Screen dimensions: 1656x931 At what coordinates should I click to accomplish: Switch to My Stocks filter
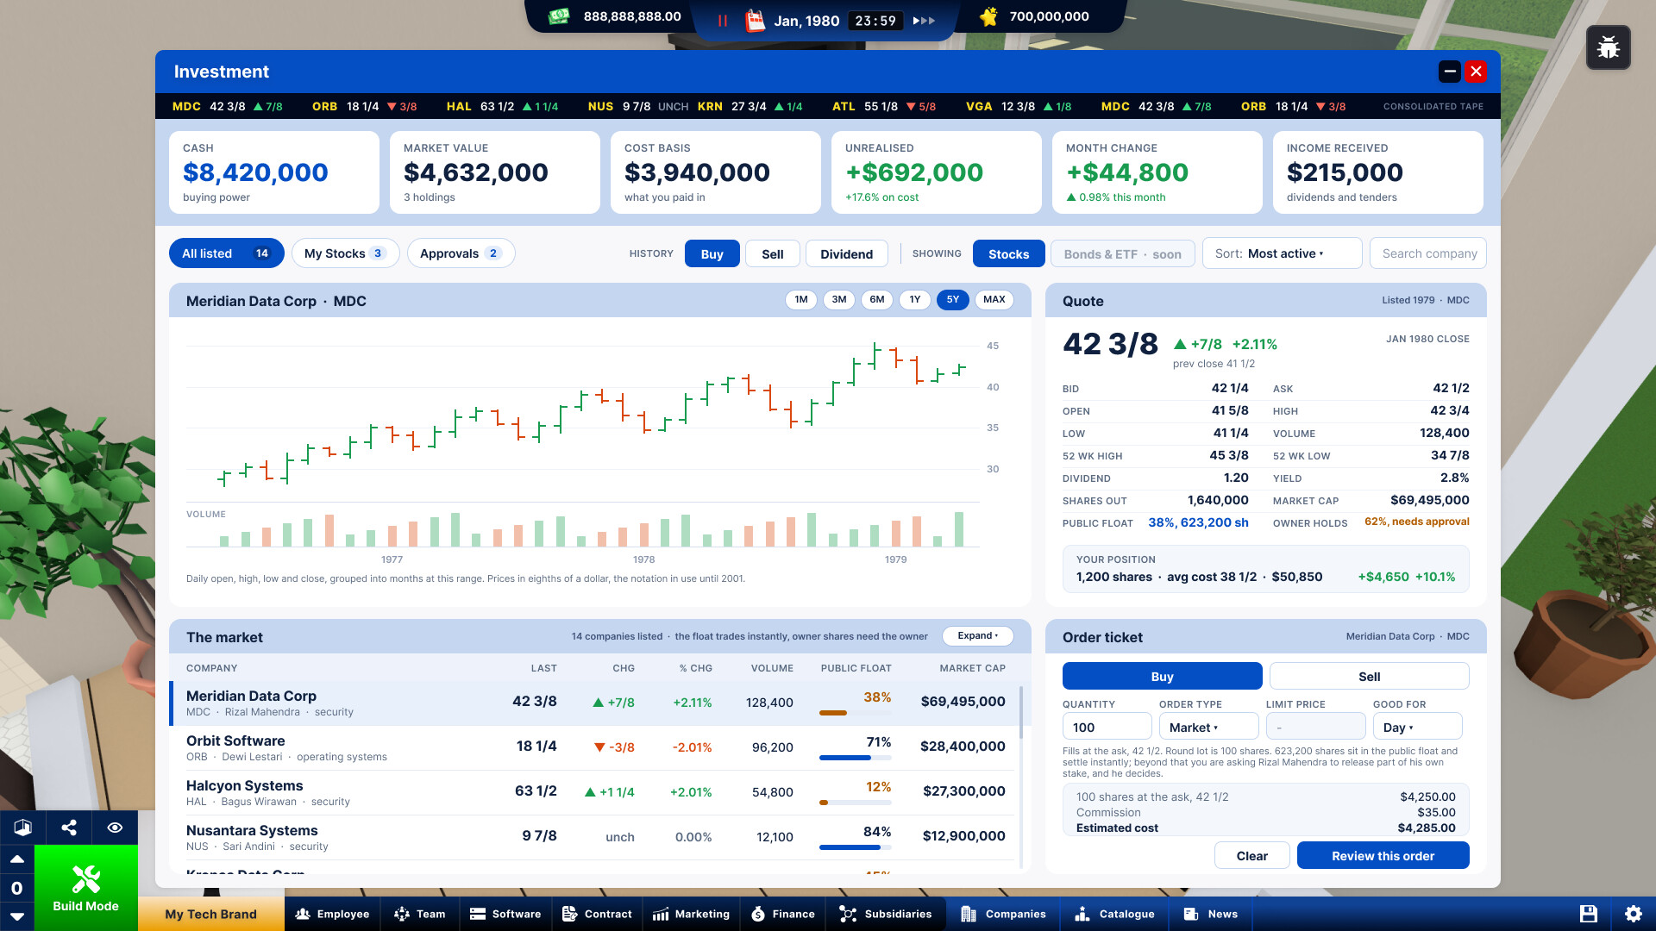point(345,253)
